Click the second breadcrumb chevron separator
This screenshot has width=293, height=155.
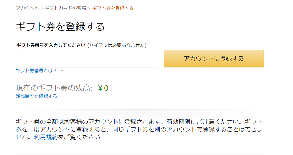tap(89, 8)
